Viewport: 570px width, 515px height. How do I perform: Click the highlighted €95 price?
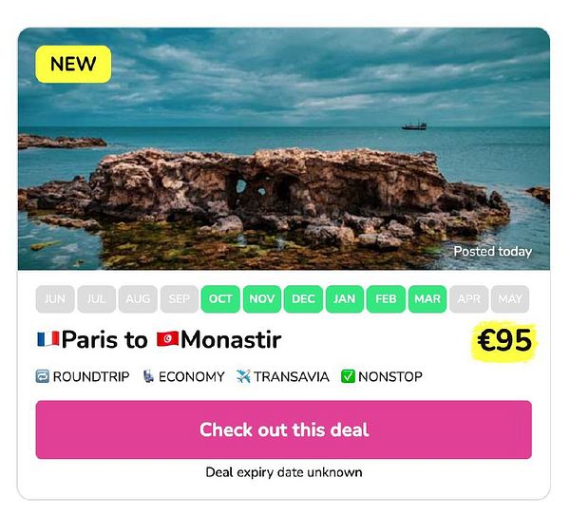point(504,340)
